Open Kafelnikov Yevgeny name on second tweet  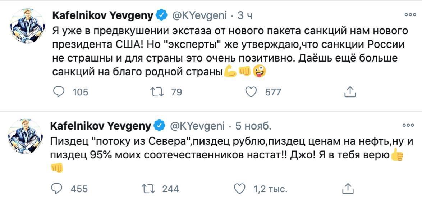coord(102,126)
